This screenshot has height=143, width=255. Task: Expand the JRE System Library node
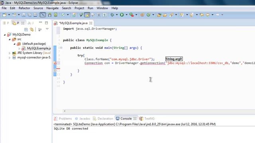tap(10, 53)
